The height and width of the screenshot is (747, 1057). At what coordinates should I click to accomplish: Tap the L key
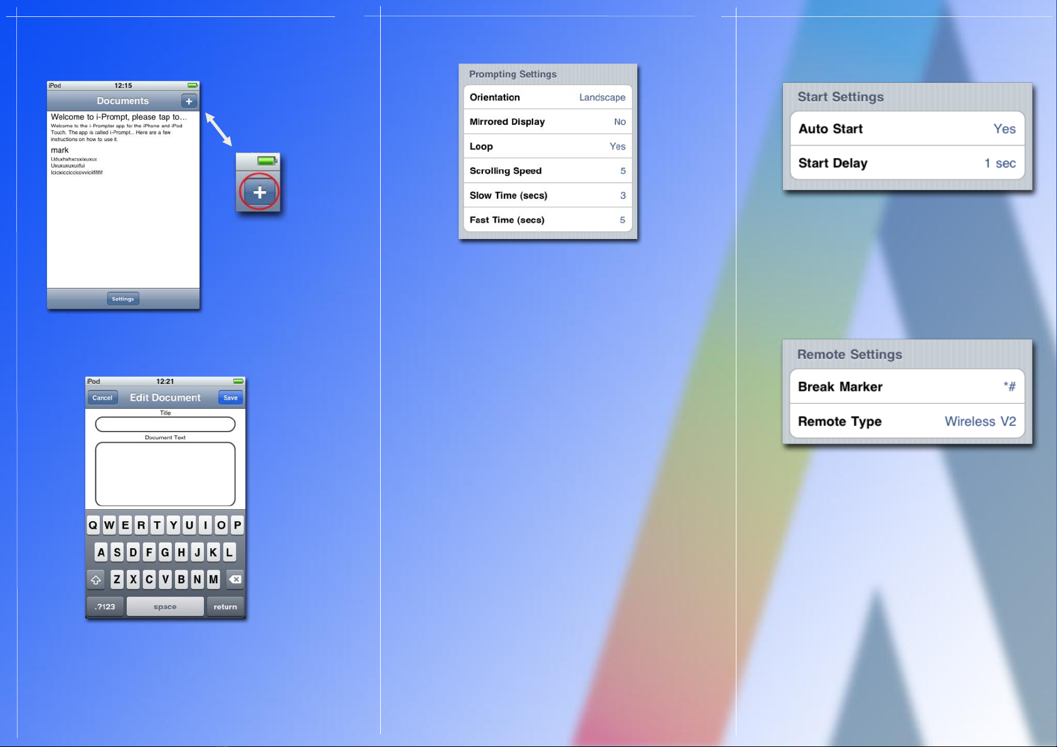[x=230, y=553]
